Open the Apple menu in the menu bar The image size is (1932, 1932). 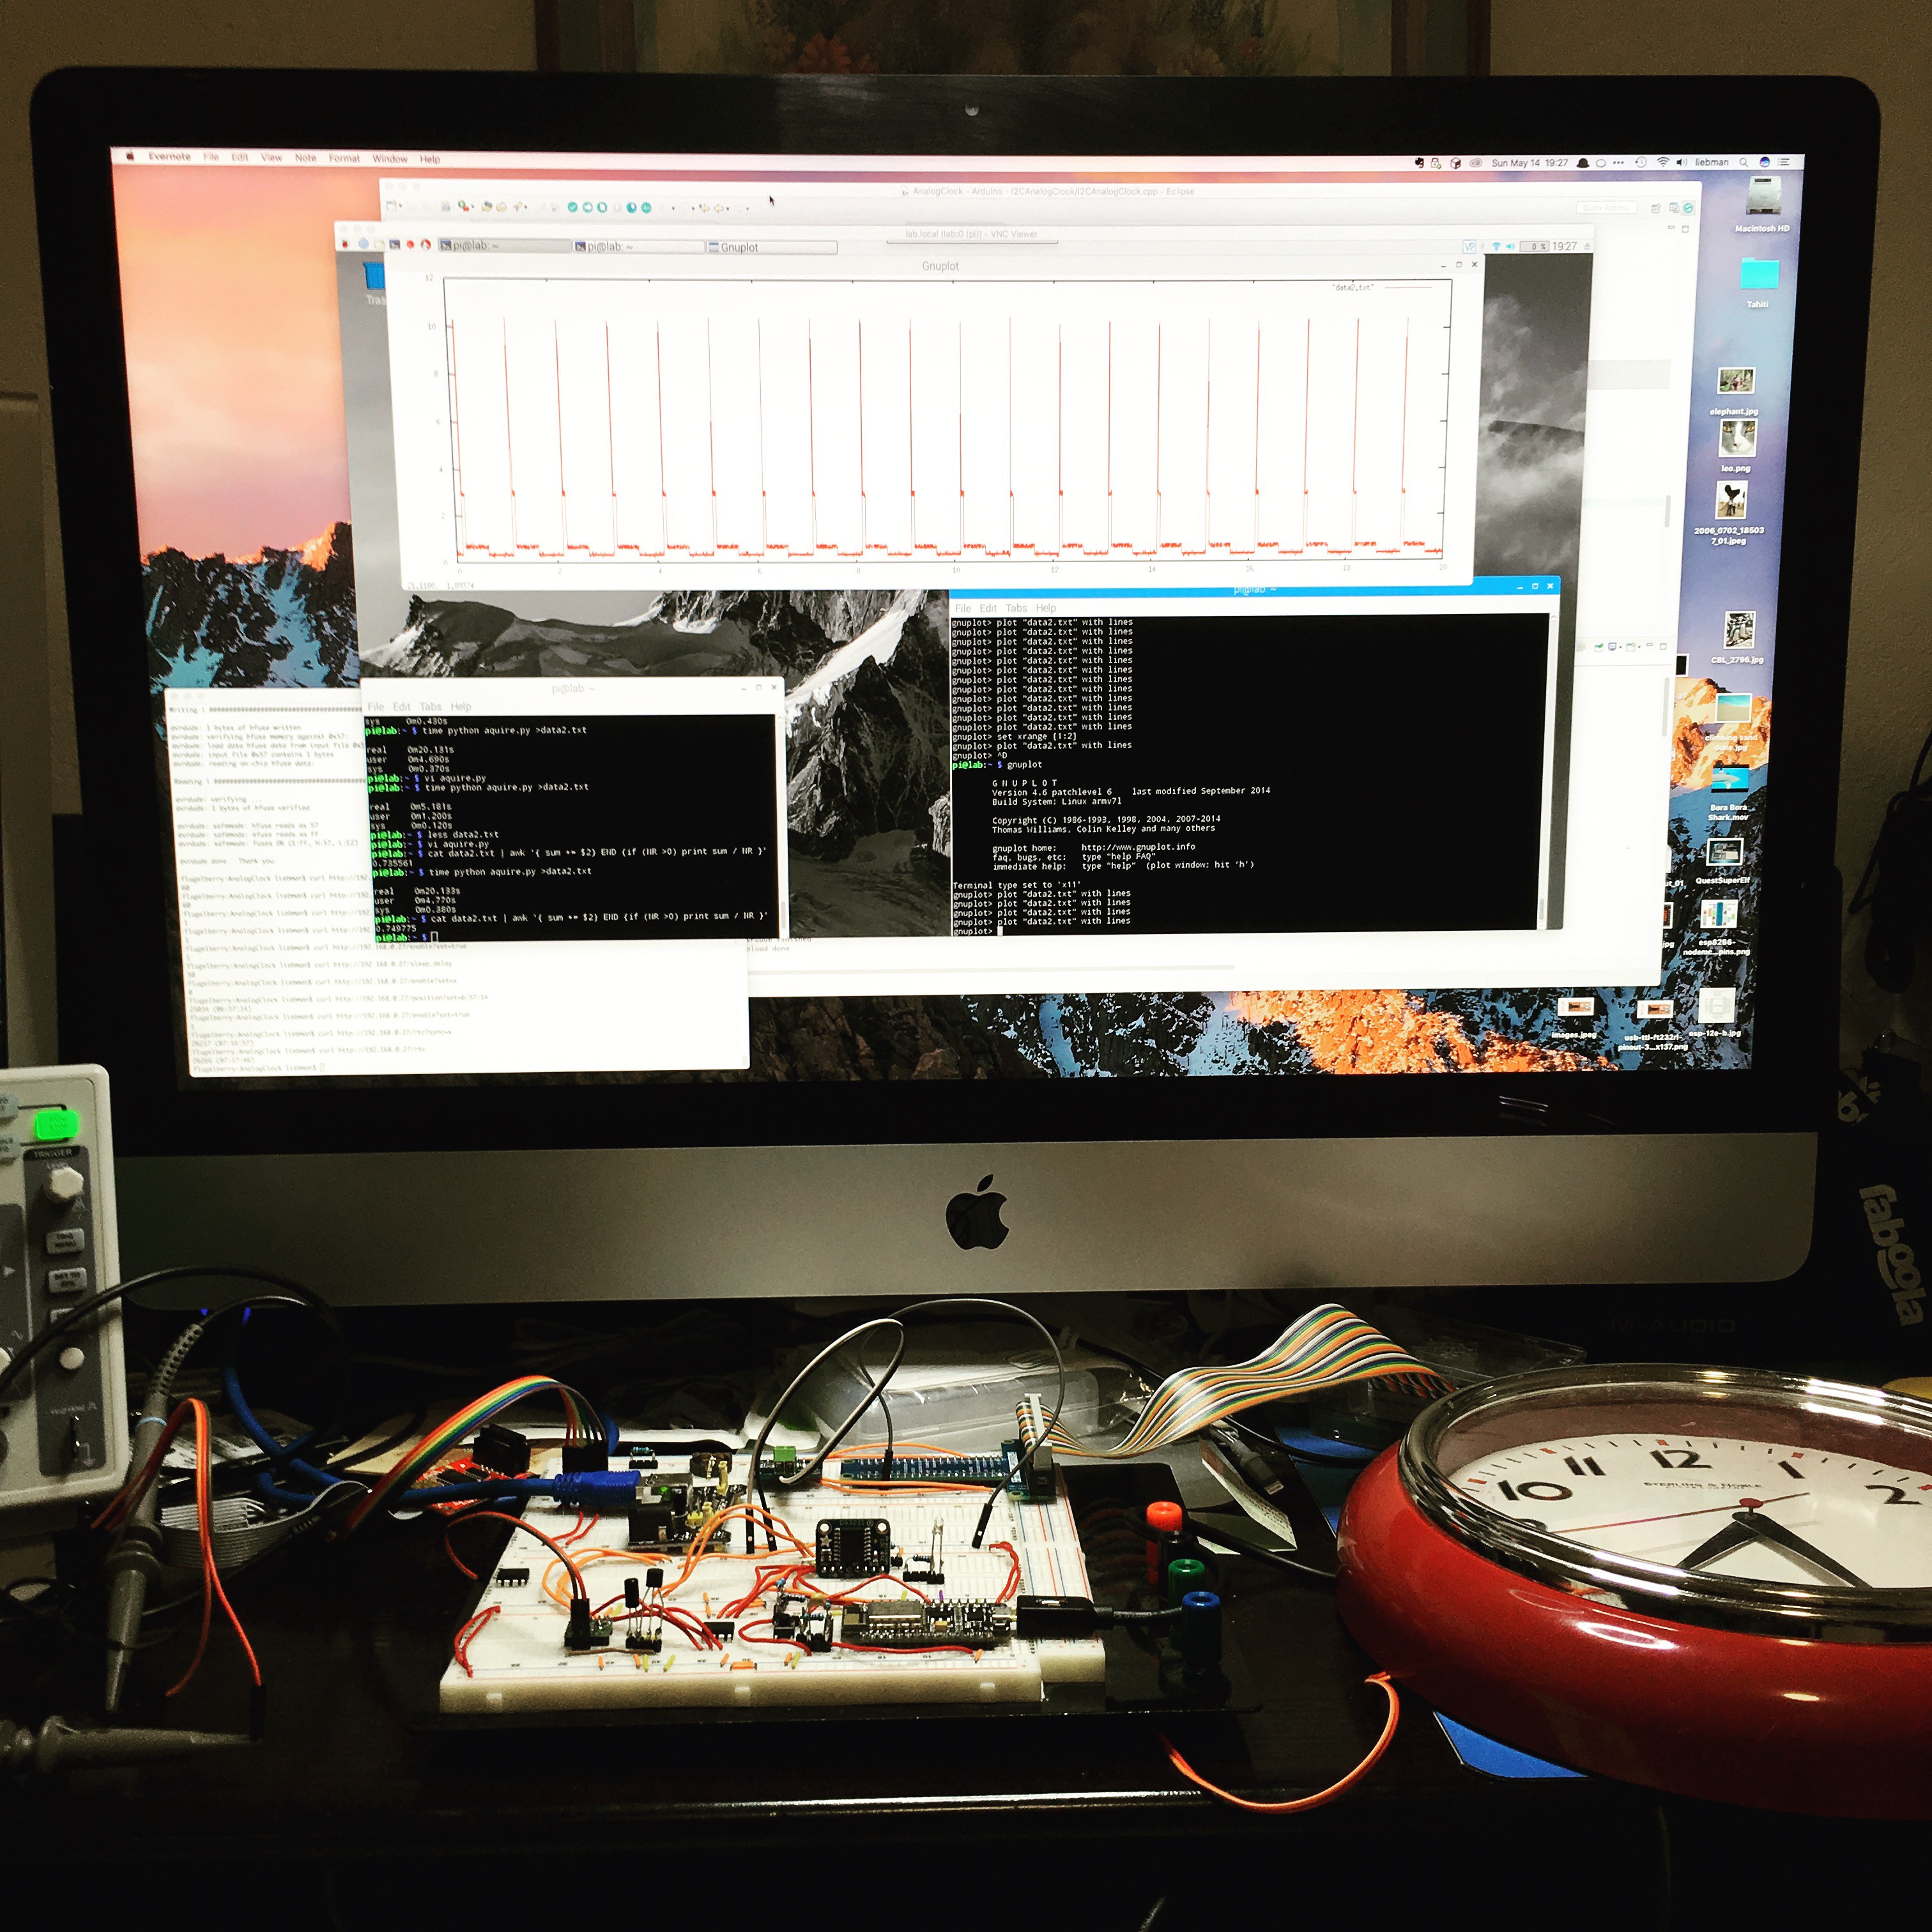click(x=130, y=156)
